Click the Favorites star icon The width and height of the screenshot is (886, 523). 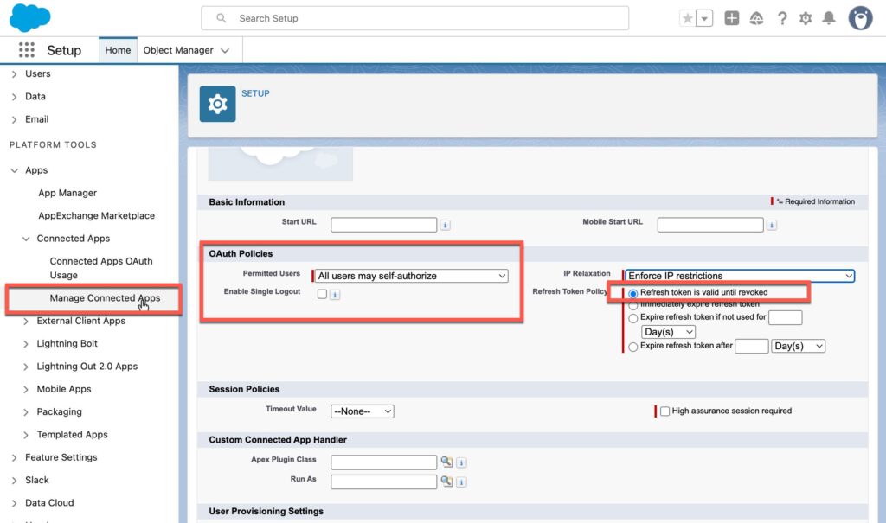tap(687, 18)
